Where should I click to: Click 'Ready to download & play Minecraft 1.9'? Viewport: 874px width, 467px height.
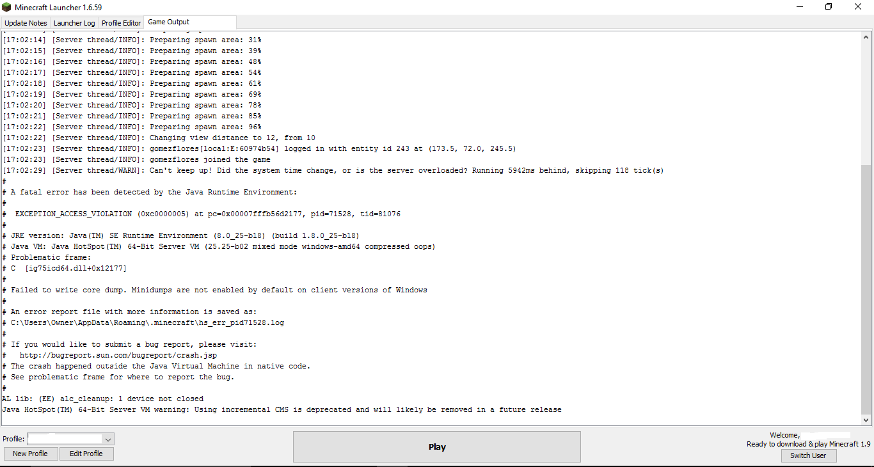click(x=808, y=444)
